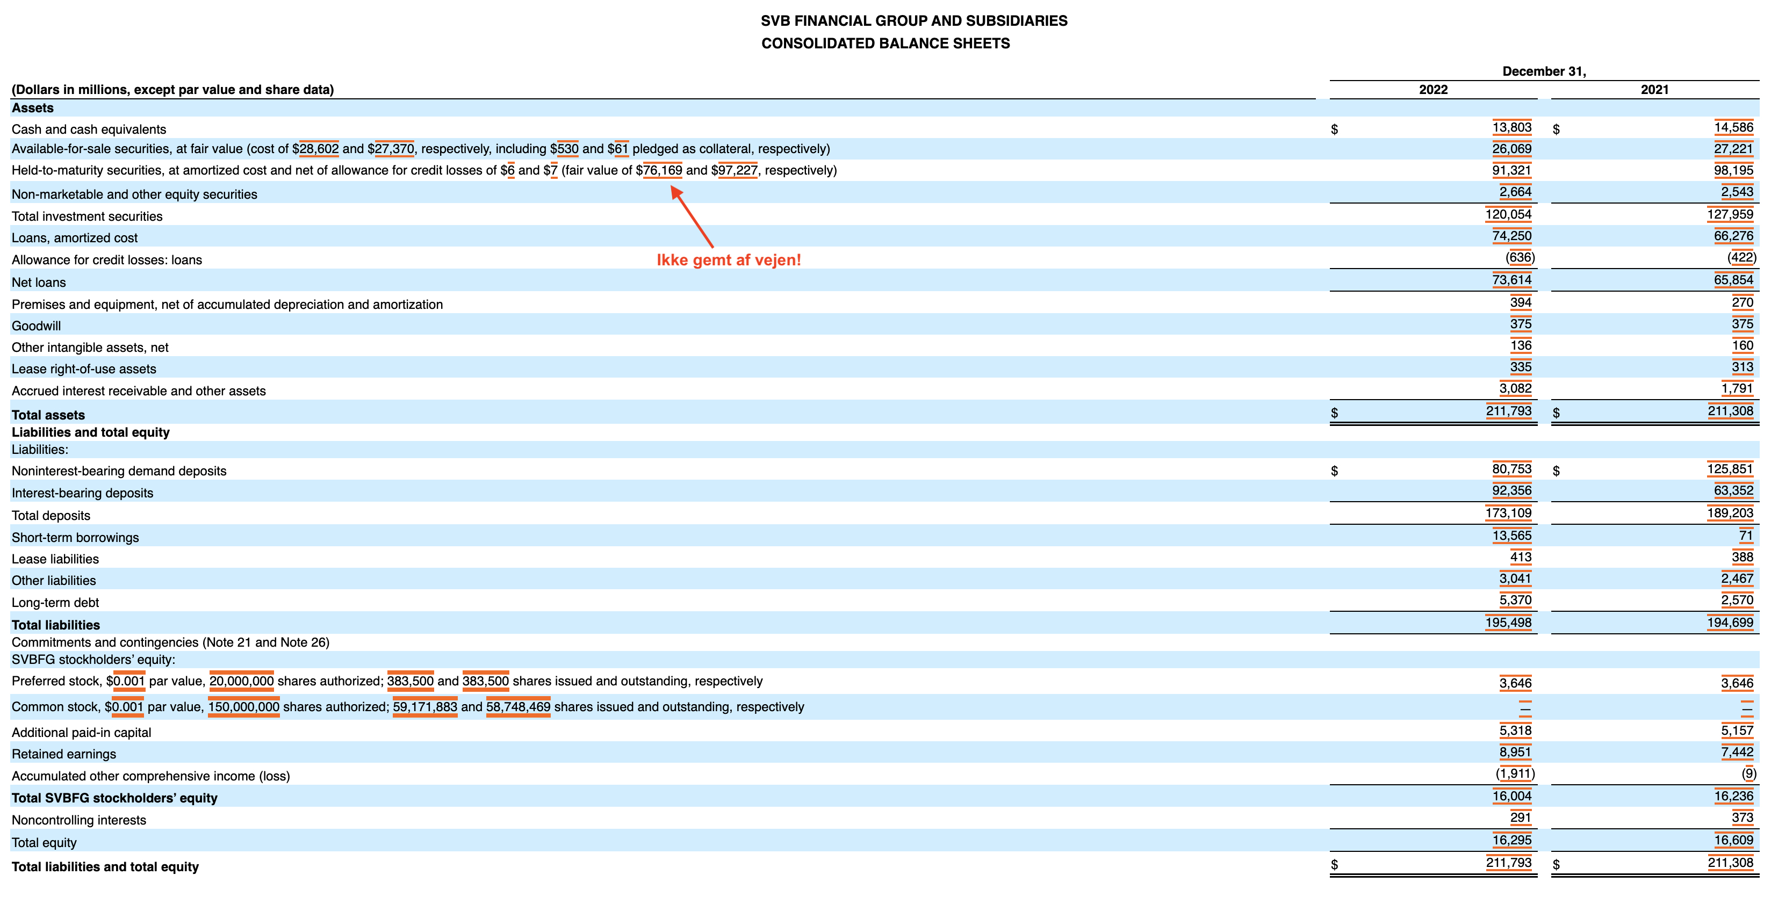Click non-marketable equity securities value 2,664
The height and width of the screenshot is (897, 1771).
point(1515,192)
